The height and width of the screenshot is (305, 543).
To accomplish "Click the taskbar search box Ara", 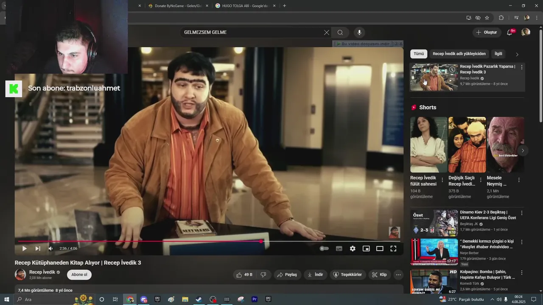I will 55,299.
